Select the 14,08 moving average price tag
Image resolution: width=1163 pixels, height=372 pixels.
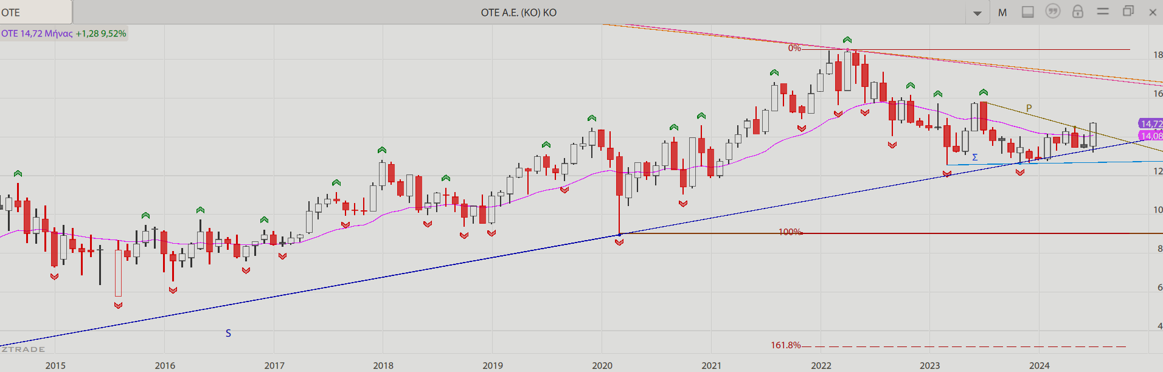[1151, 136]
